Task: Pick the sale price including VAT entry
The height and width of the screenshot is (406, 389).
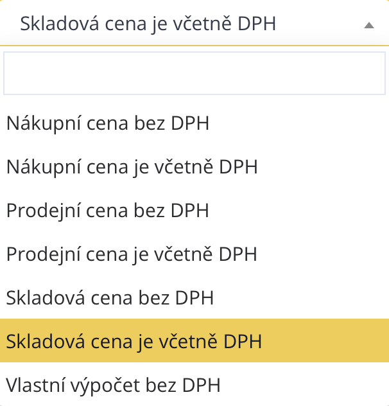Action: pos(132,254)
